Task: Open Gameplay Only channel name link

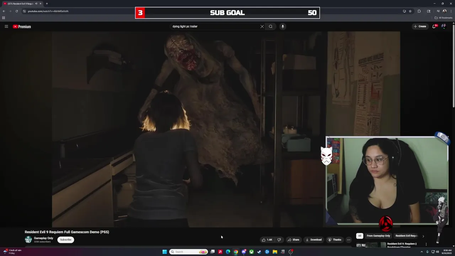Action: [43, 238]
